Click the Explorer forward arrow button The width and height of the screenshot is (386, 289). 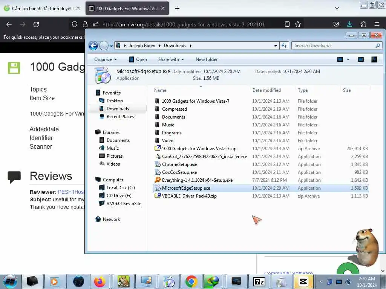click(104, 46)
